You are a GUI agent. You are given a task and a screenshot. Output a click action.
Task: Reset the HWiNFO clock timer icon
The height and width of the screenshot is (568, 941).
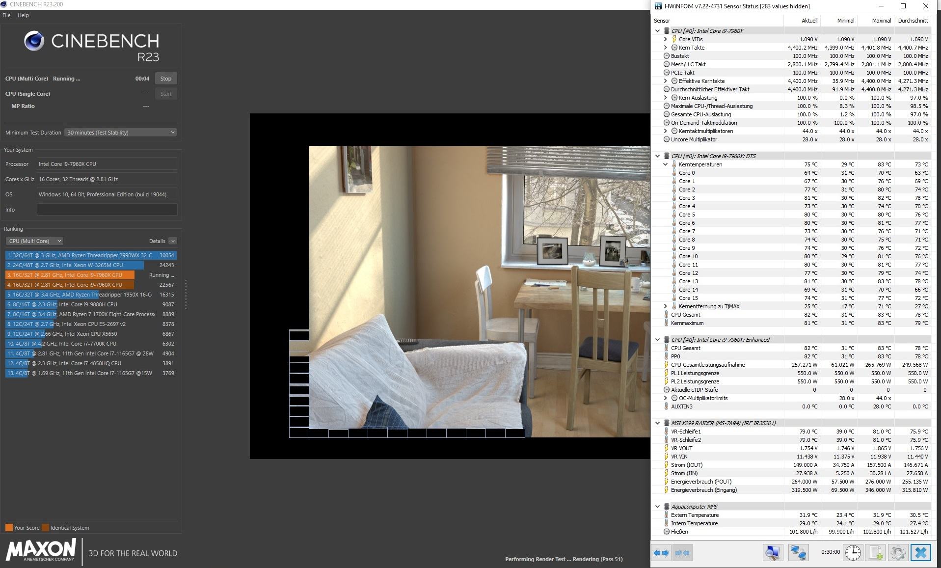853,553
